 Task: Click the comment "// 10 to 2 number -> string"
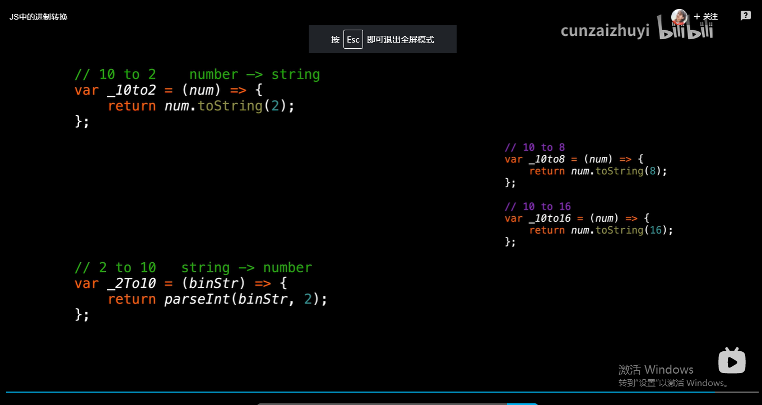click(x=197, y=75)
